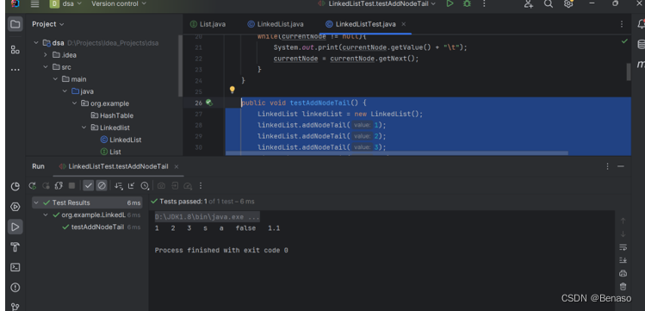
Task: Open the Version control dropdown
Action: 119,3
